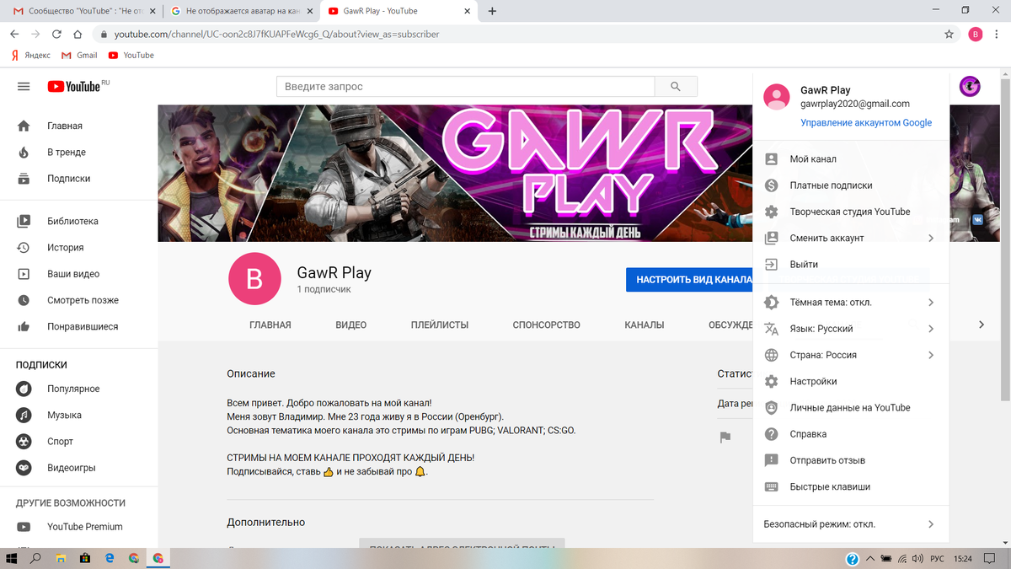
Task: Click the Microsoft Store taskbar icon
Action: (x=85, y=558)
